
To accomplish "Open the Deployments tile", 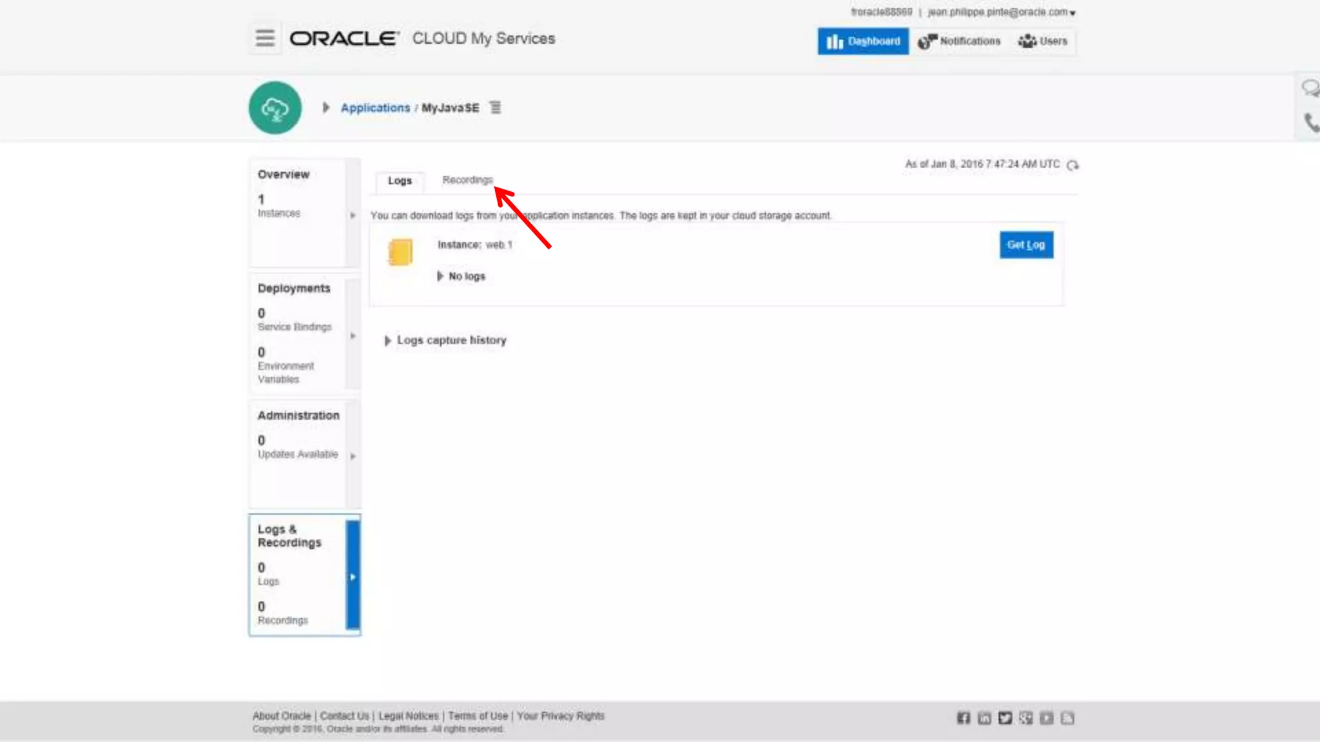I will coord(305,332).
